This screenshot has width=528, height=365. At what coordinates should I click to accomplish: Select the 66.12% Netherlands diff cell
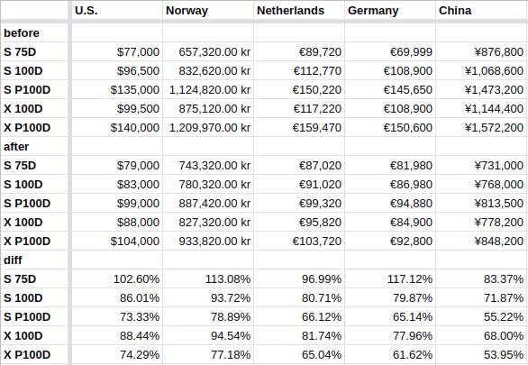coord(299,317)
